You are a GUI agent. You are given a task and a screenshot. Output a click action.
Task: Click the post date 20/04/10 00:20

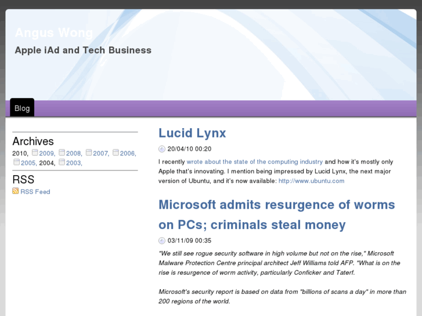(189, 148)
